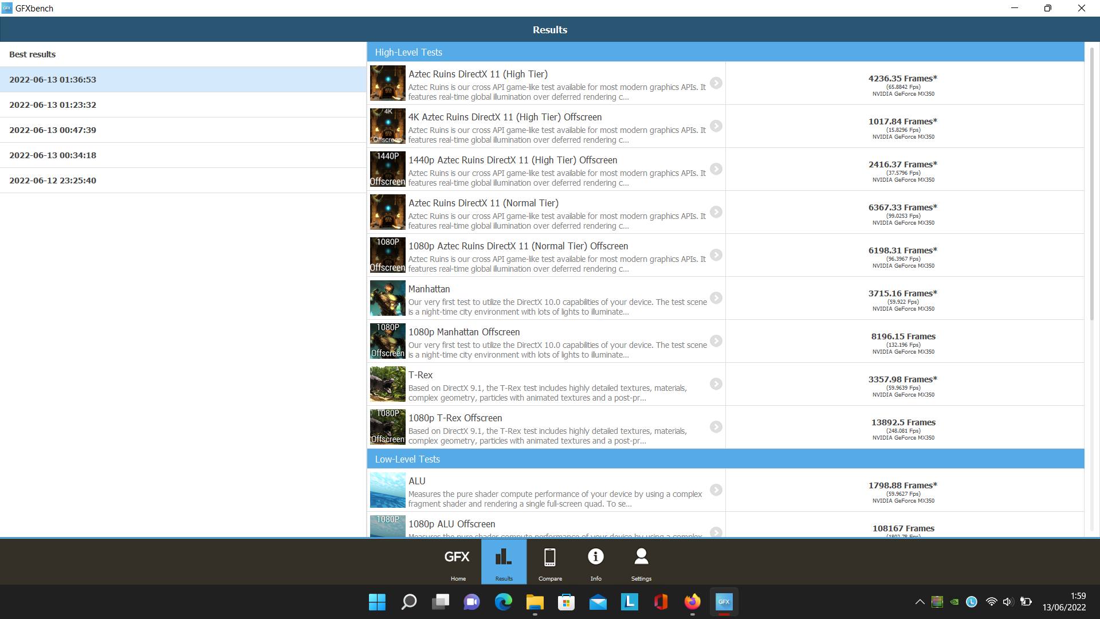This screenshot has height=619, width=1100.
Task: Click the 4236.35 Frames result value
Action: click(x=903, y=79)
